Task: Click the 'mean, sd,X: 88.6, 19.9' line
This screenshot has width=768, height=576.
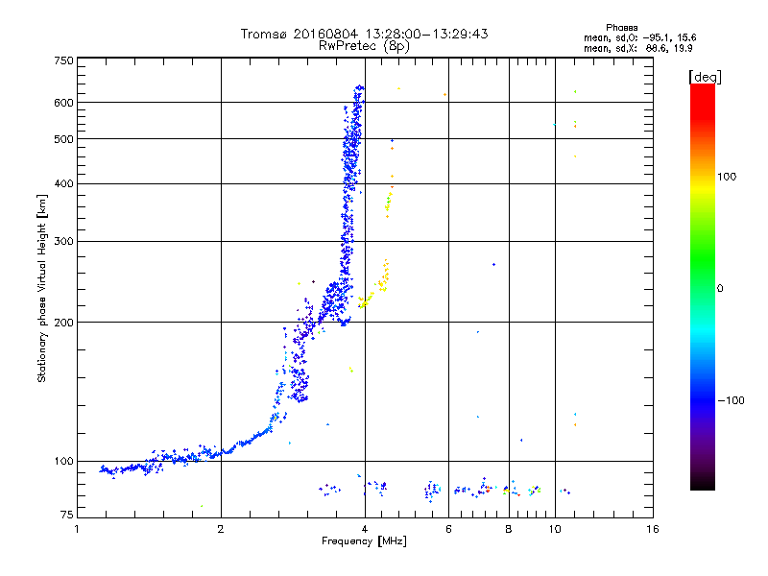Action: click(637, 48)
